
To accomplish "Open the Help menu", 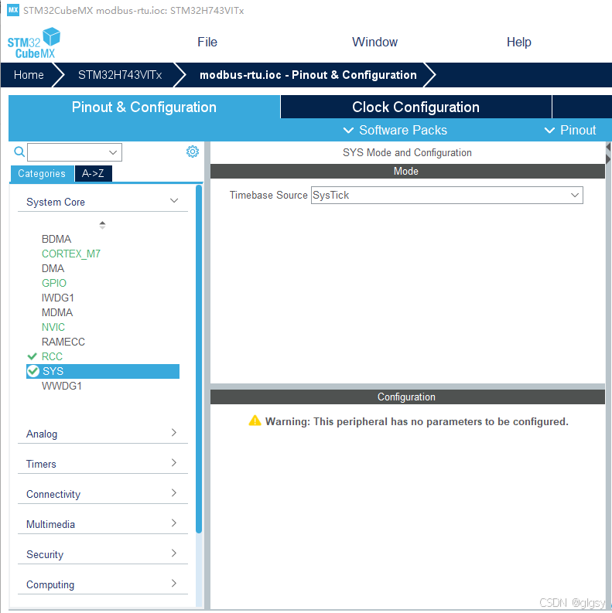I will coord(518,42).
